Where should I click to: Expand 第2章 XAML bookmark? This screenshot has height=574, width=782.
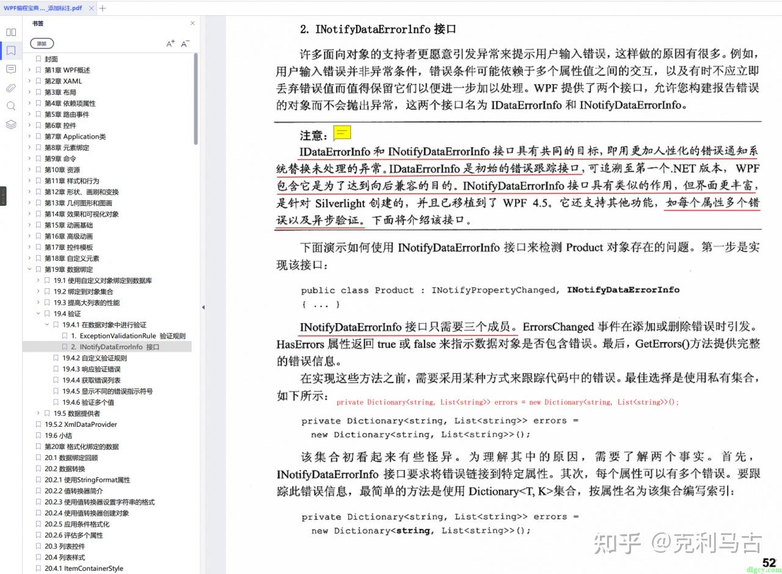point(29,81)
